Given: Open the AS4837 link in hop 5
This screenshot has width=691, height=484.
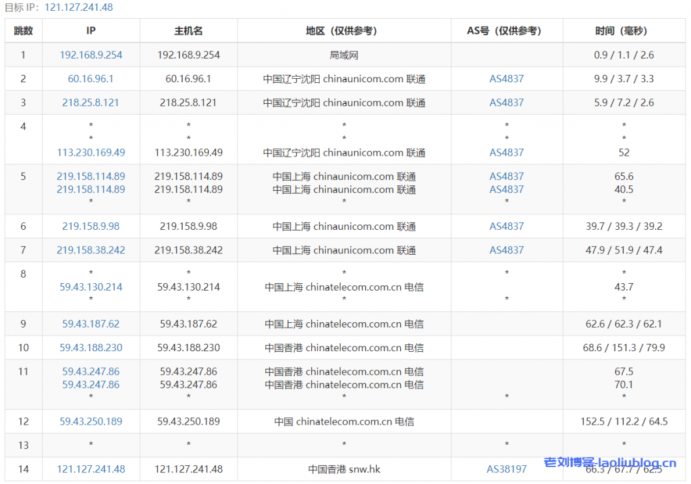Looking at the screenshot, I should click(x=507, y=176).
